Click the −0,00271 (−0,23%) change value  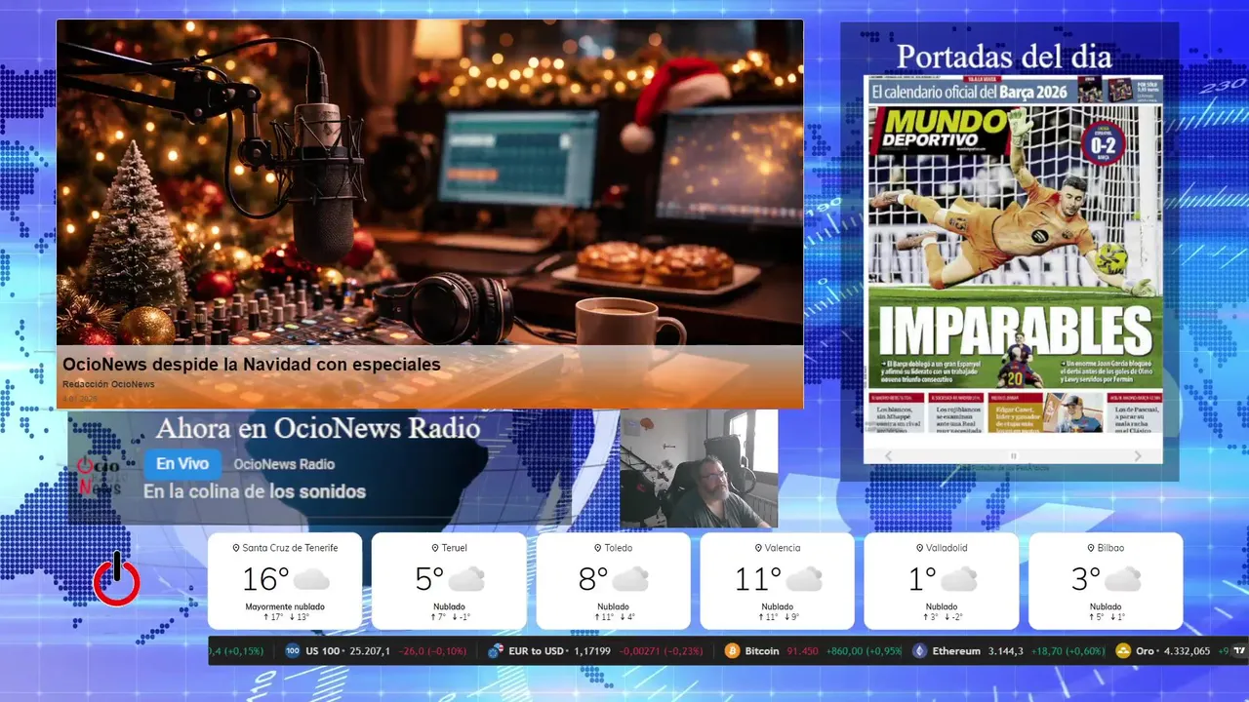(662, 650)
